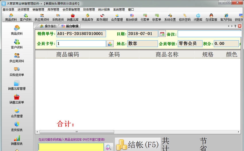Go to previous tab arrow
Image resolution: width=244 pixels, height=151 pixels.
coord(228,26)
